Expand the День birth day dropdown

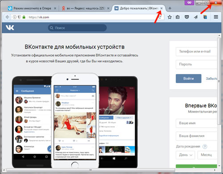(185, 155)
